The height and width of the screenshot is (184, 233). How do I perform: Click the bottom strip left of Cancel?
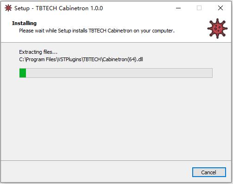point(96,172)
